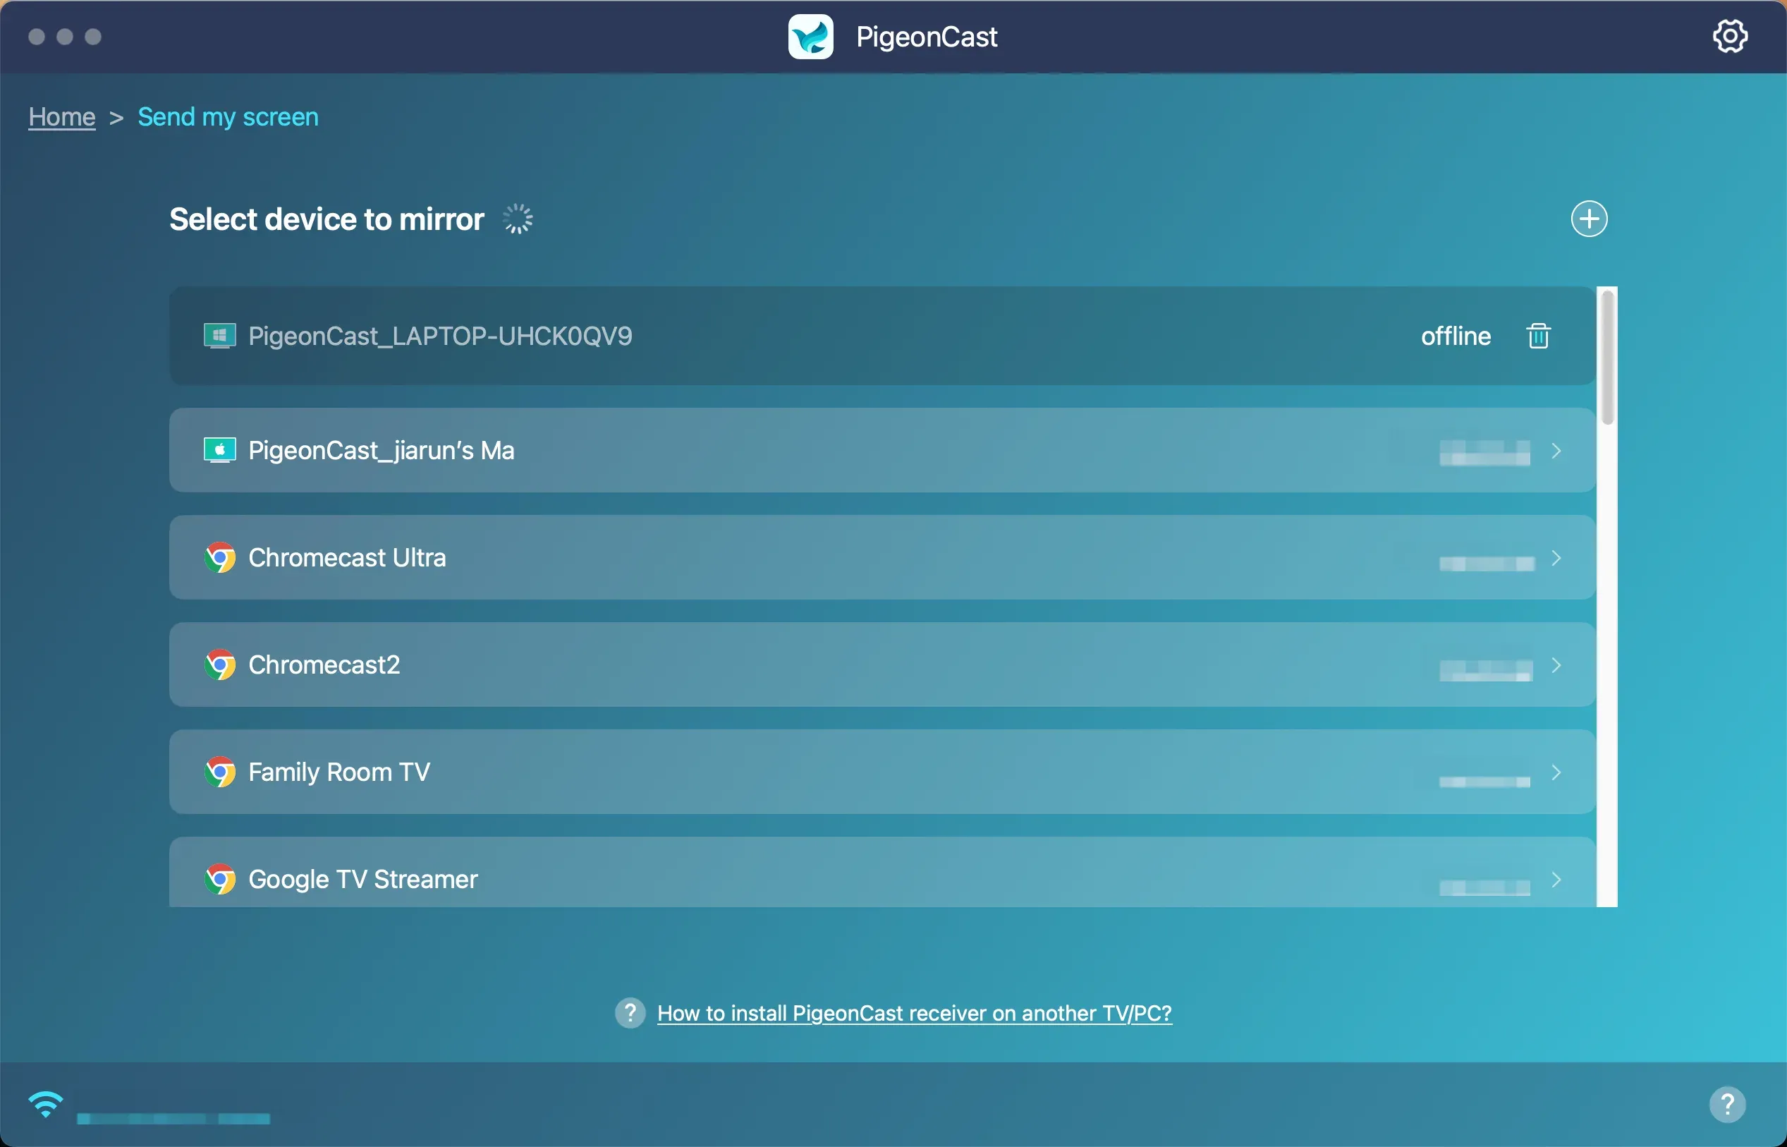Delete the offline PigeonCast_LAPTOP-UHCK0QV9 device

point(1538,336)
